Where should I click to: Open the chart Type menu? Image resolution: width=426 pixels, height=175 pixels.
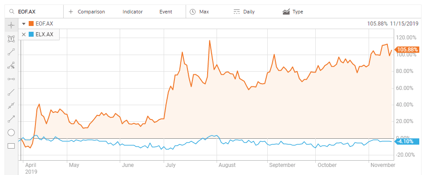tap(293, 12)
